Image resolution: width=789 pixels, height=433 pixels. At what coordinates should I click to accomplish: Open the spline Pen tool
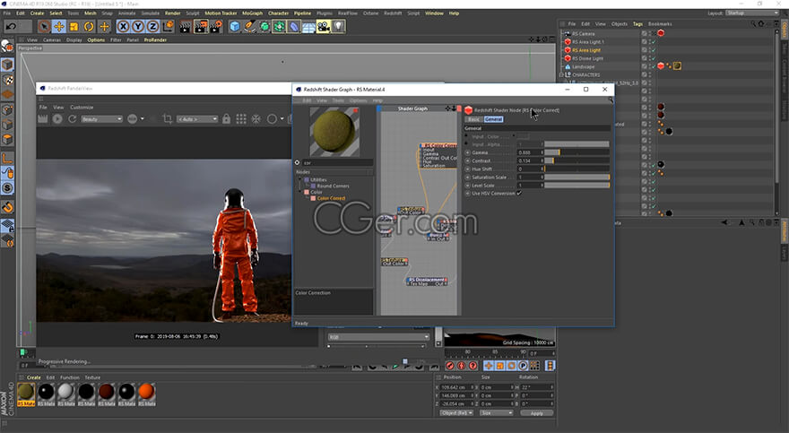click(249, 26)
